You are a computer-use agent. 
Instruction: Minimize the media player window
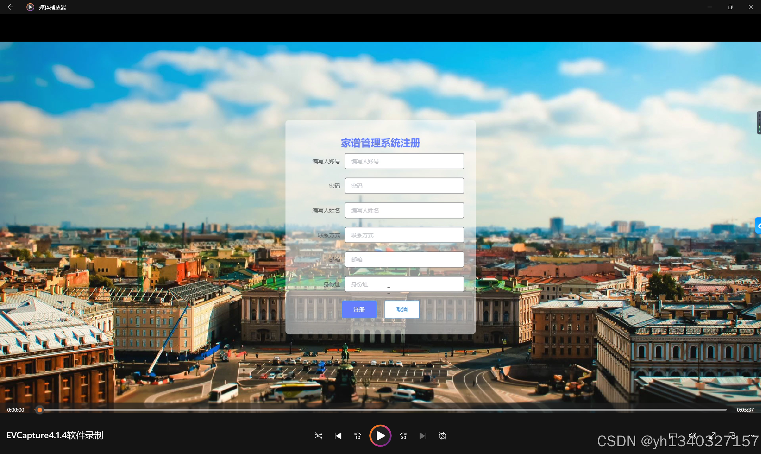710,7
